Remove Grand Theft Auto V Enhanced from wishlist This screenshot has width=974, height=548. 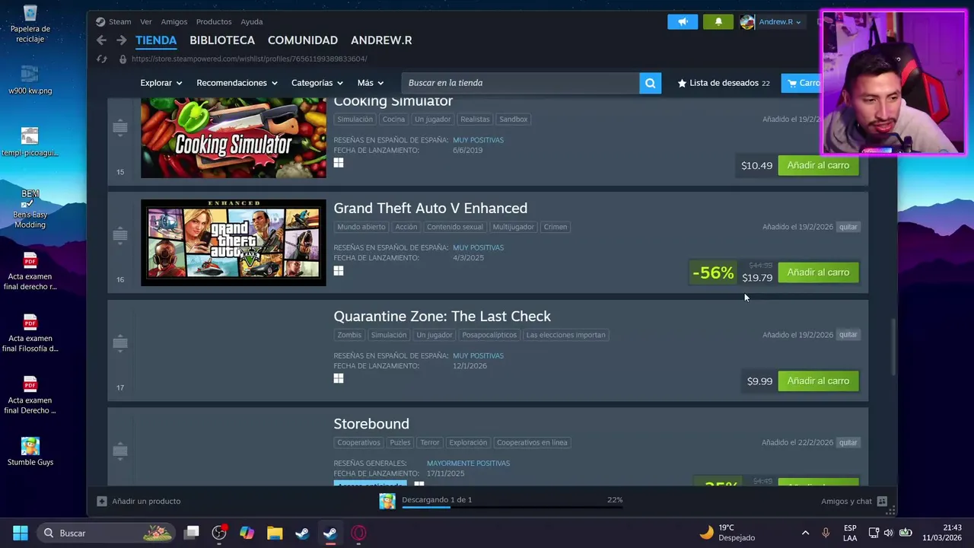point(848,227)
